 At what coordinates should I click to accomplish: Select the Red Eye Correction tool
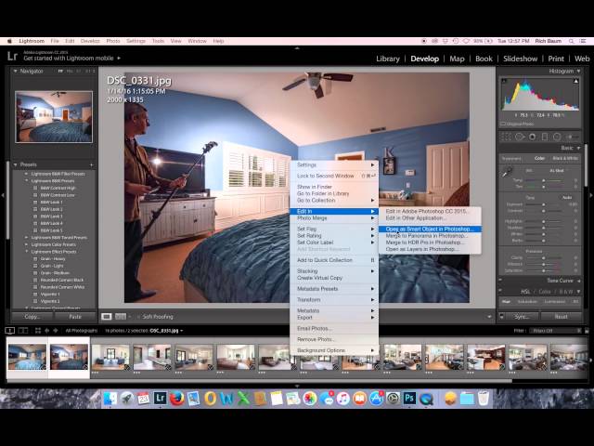532,137
